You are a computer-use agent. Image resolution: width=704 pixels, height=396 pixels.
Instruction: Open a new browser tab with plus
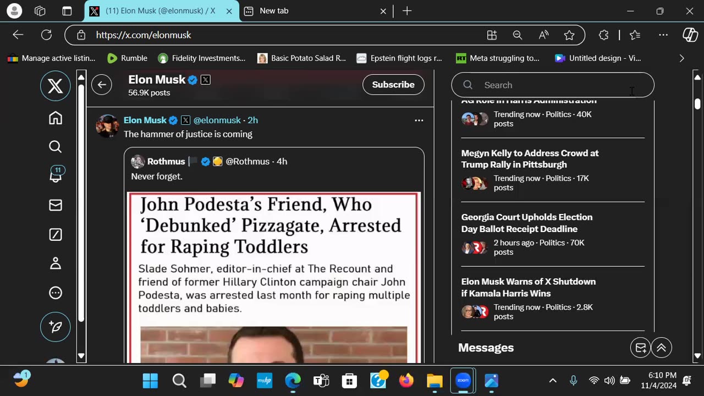(407, 11)
